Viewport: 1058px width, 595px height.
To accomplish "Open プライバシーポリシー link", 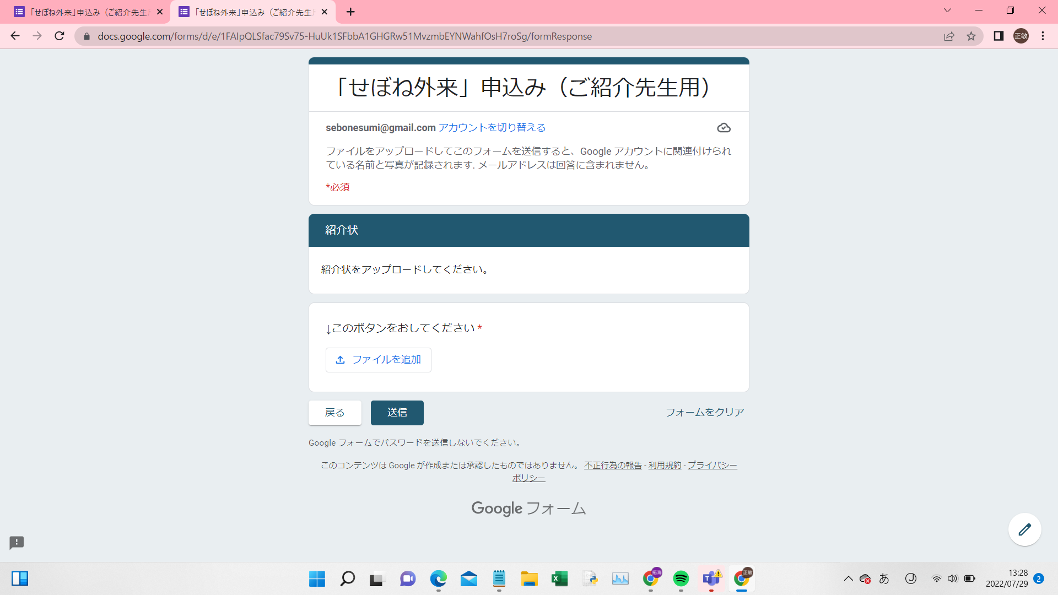I will point(712,466).
